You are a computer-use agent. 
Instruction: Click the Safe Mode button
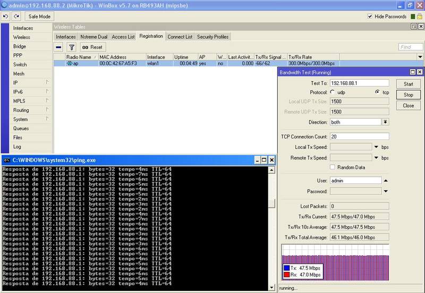[x=40, y=16]
